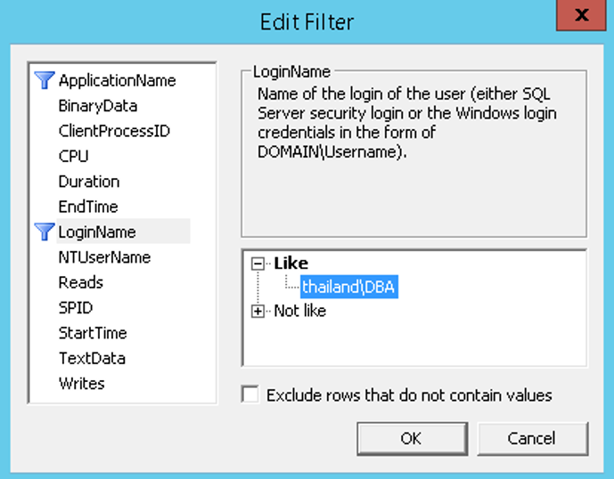Choose the TextData column
Image resolution: width=614 pixels, height=479 pixels.
(x=92, y=358)
